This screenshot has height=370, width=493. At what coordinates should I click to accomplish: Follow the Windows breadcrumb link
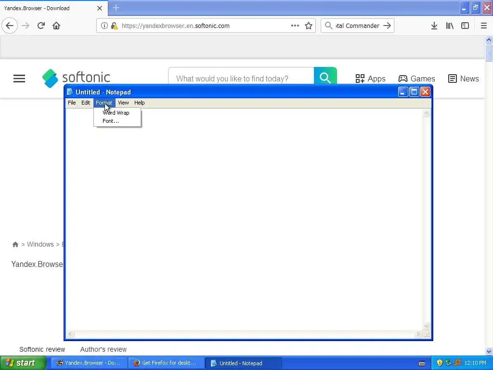coord(40,244)
